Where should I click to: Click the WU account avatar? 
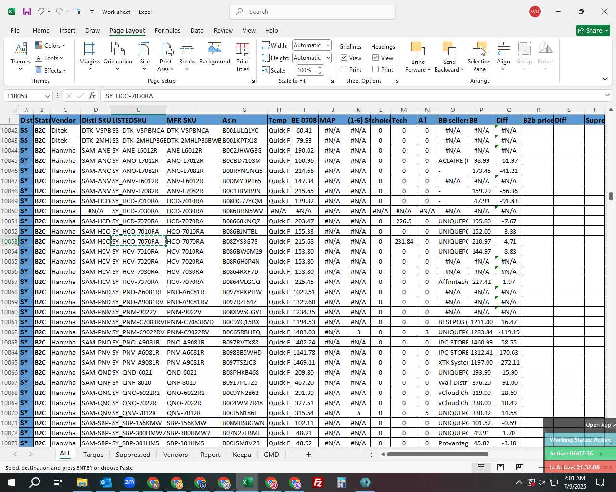click(x=535, y=12)
